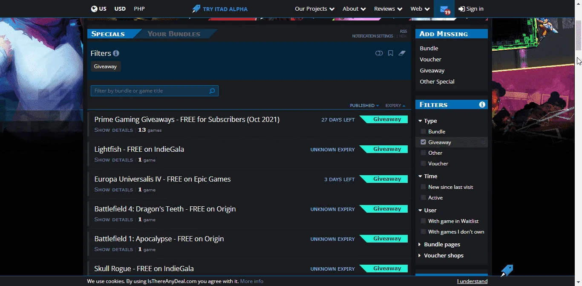Open the mail notifications icon showing 19
This screenshot has width=582, height=286.
(444, 9)
